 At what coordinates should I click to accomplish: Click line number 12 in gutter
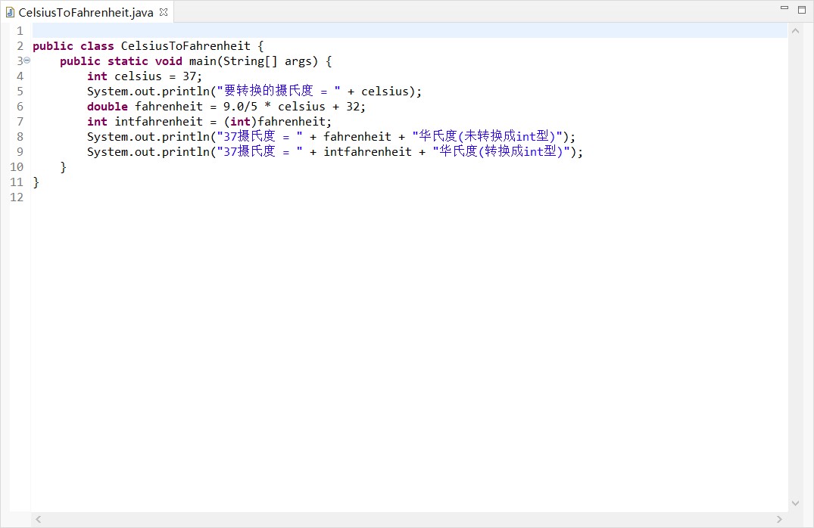[x=17, y=197]
